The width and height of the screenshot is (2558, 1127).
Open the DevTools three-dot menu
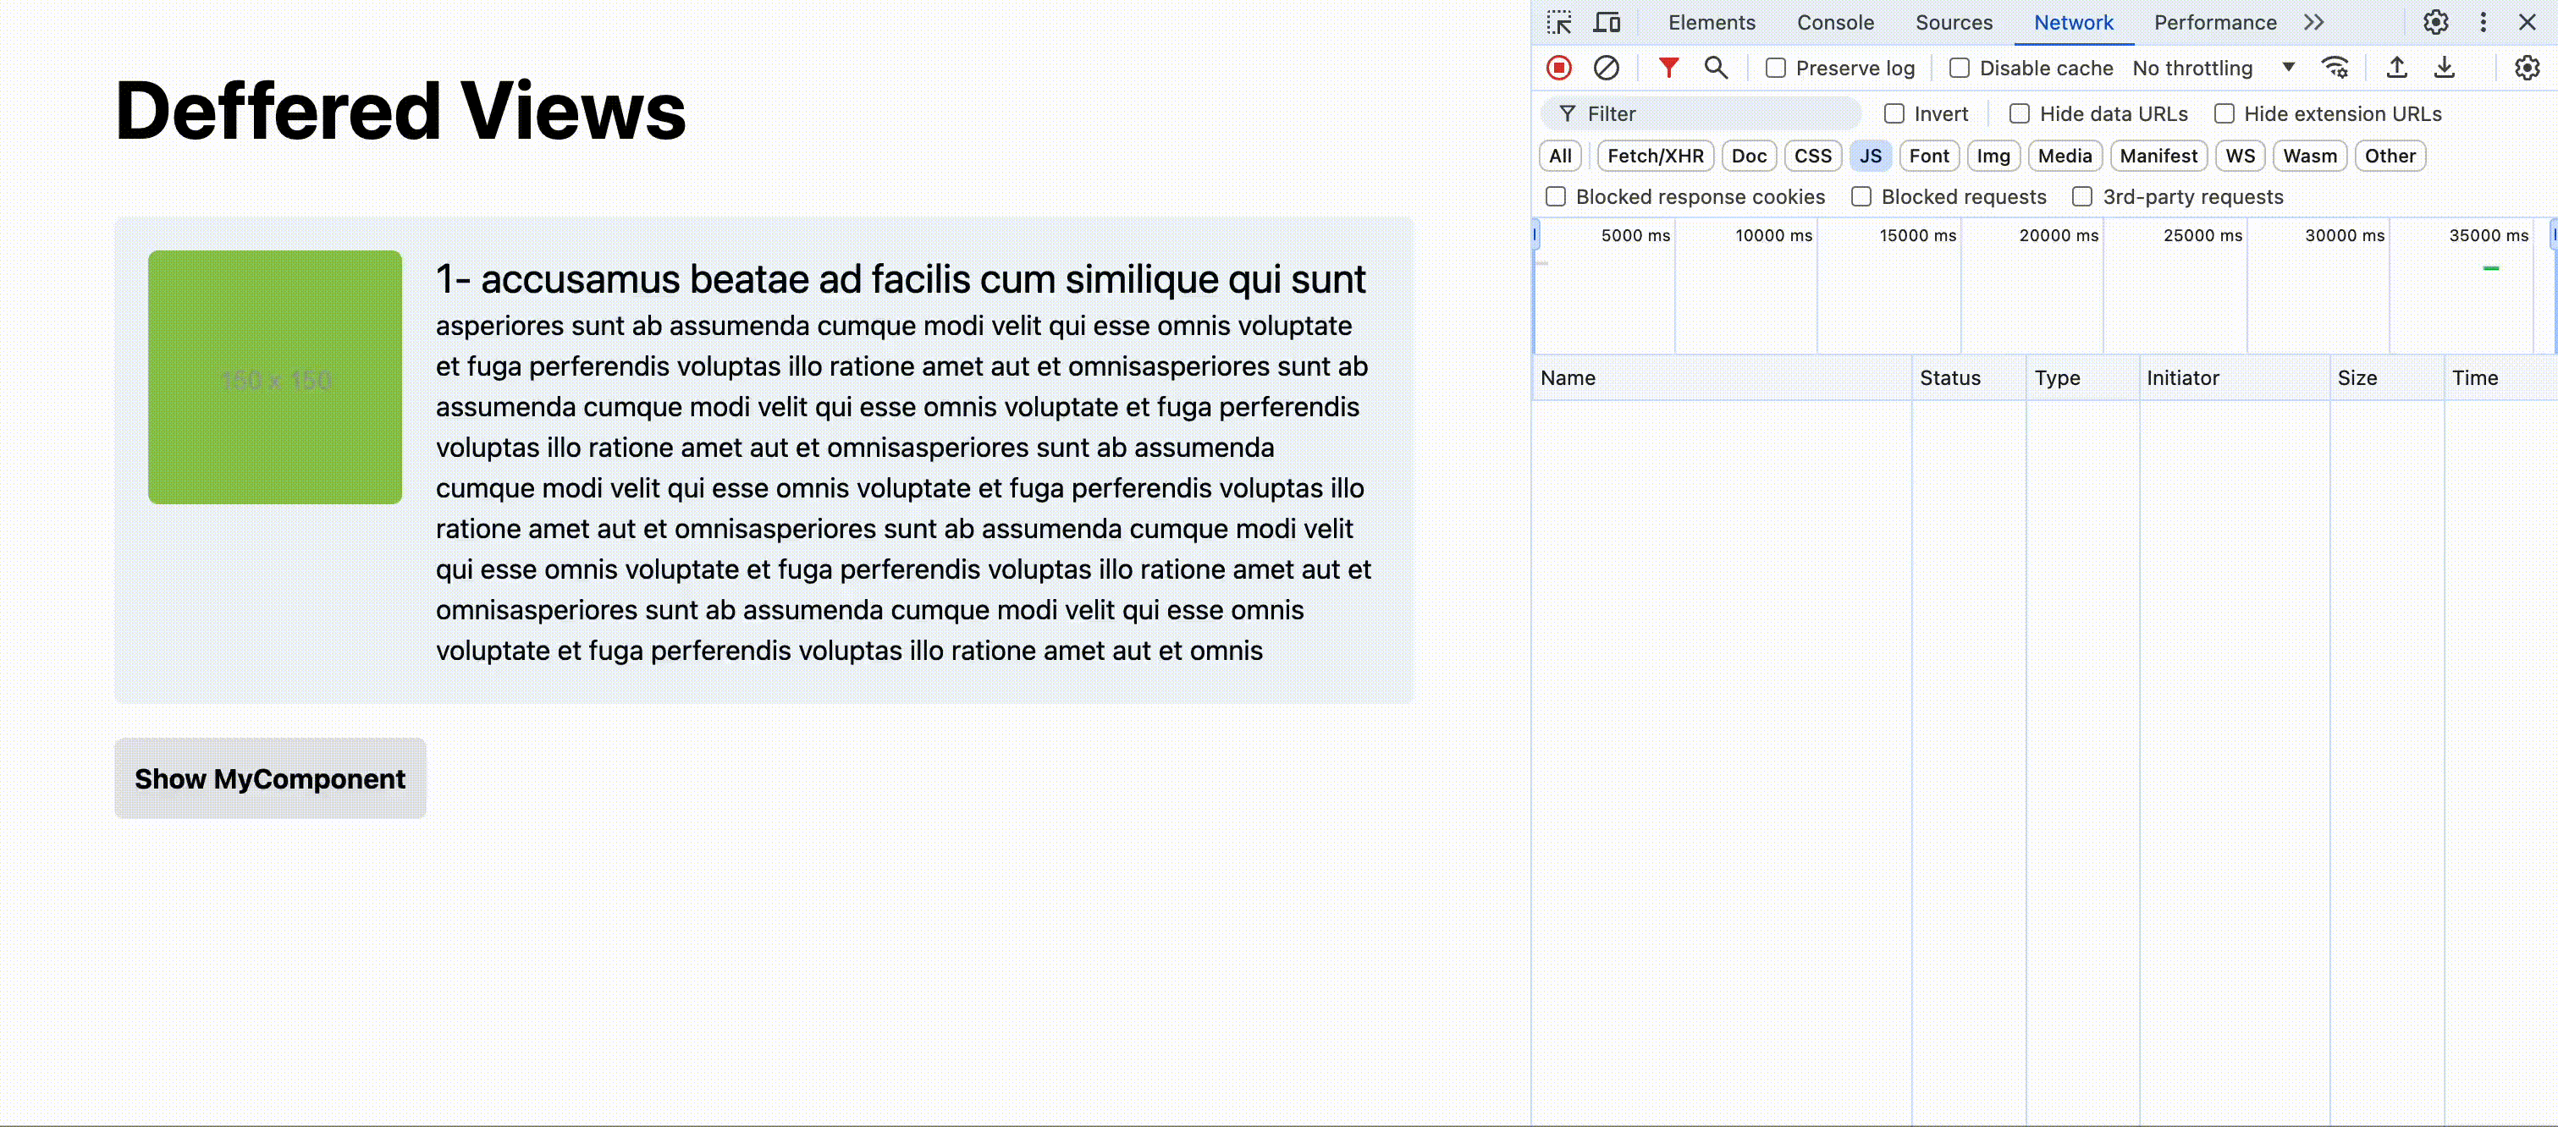coord(2483,22)
